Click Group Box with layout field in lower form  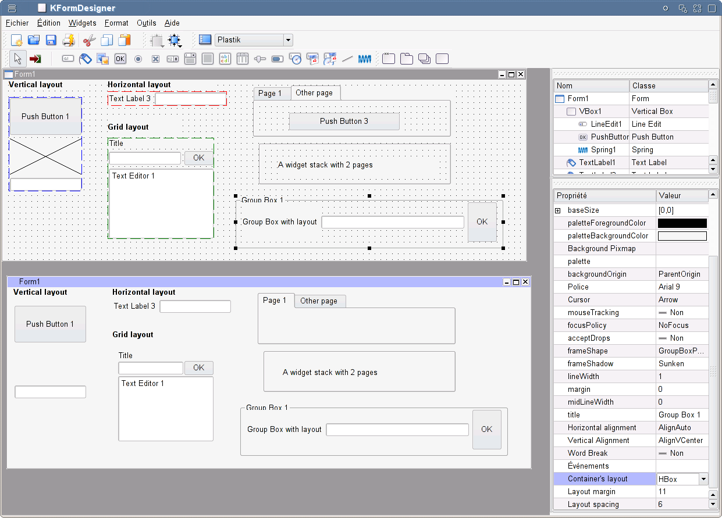(x=397, y=430)
